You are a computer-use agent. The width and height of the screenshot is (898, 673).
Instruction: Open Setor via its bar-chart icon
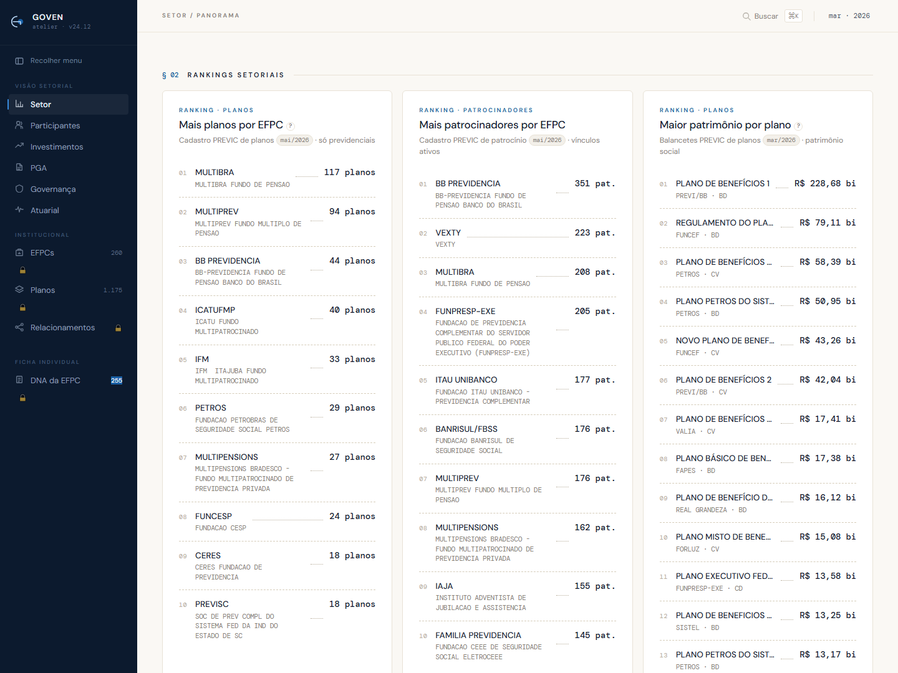click(x=19, y=104)
